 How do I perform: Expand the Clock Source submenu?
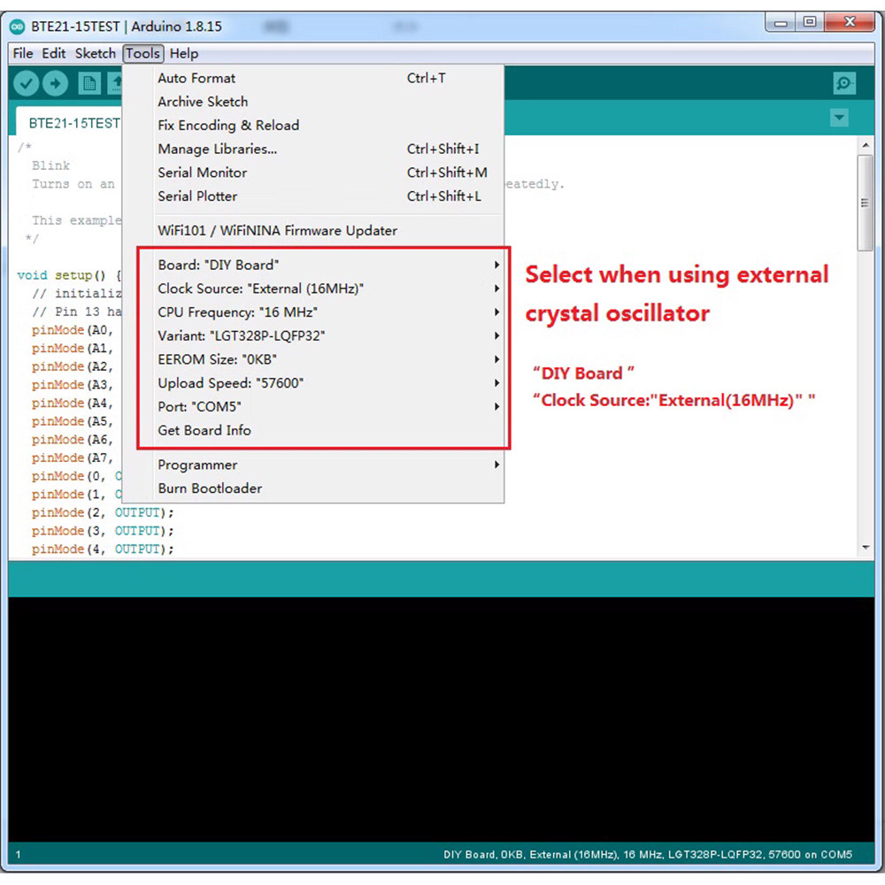[313, 289]
